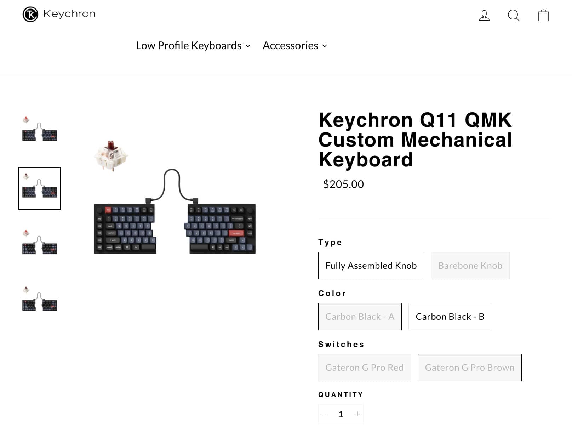Open the shopping cart bag icon
Screen dimensions: 572x432
pos(543,16)
